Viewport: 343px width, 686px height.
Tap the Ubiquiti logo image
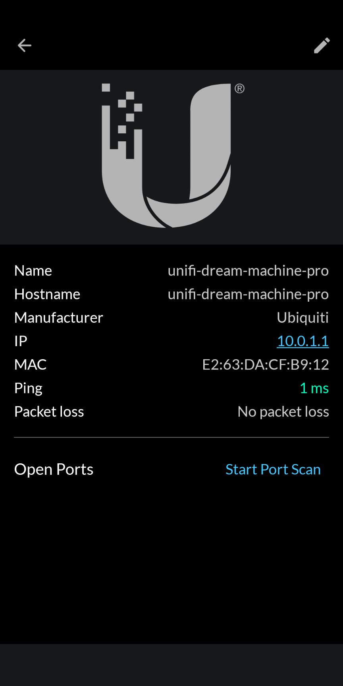[167, 156]
